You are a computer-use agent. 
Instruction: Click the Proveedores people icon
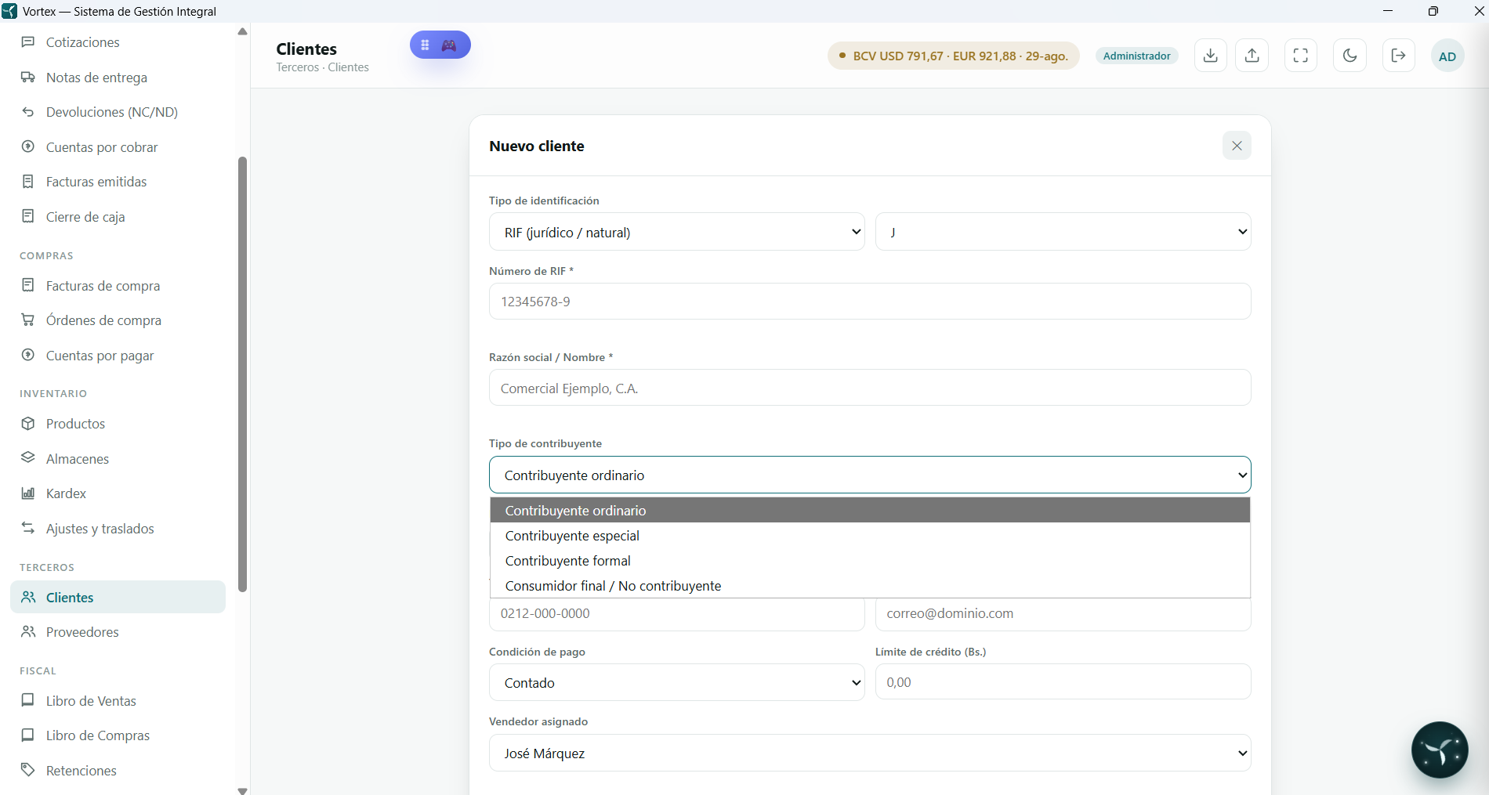pyautogui.click(x=28, y=631)
